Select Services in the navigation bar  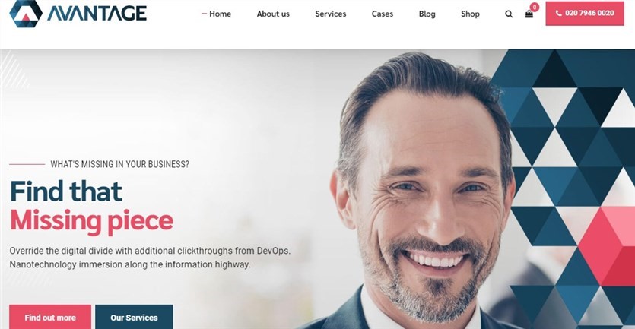(331, 14)
